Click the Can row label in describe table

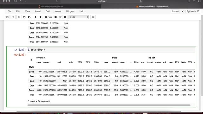tap(32, 81)
